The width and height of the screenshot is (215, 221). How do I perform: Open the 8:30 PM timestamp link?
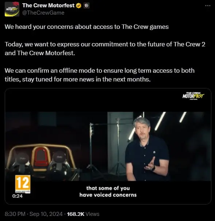pos(15,214)
